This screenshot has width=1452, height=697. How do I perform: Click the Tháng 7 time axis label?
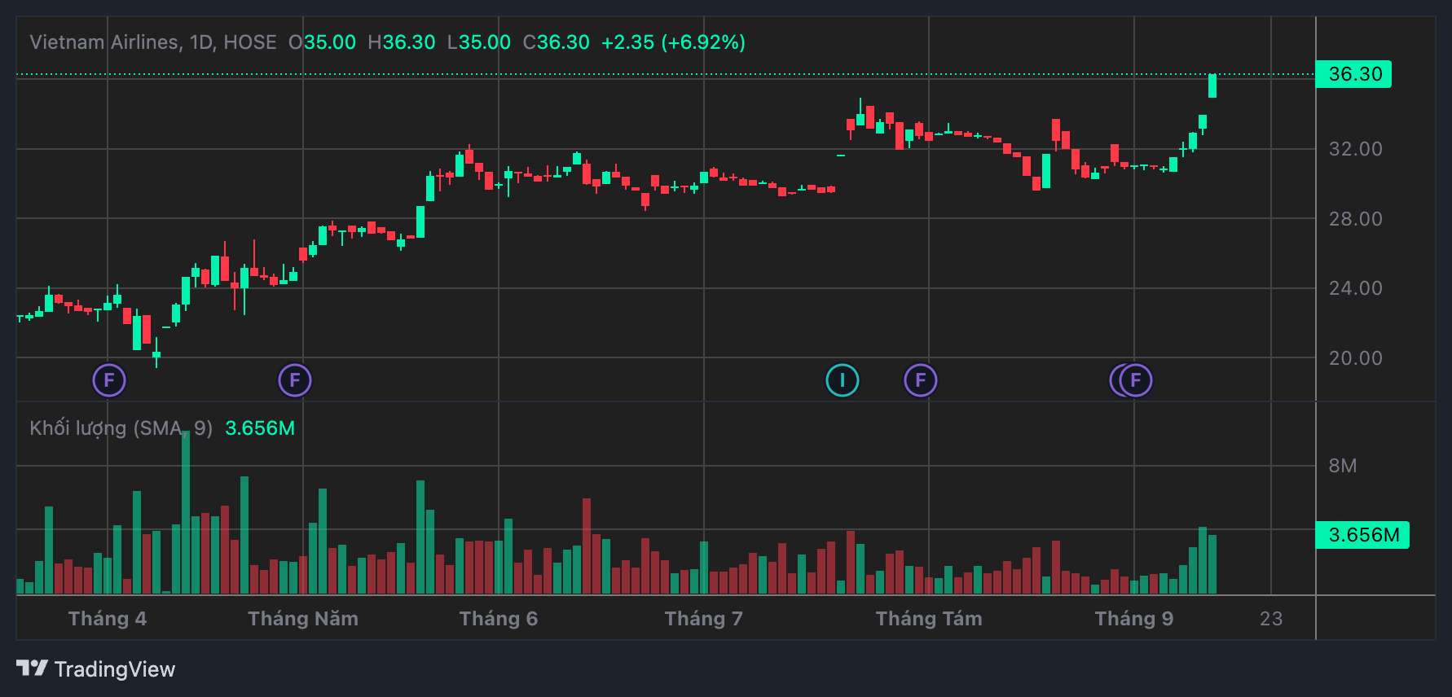click(x=704, y=619)
